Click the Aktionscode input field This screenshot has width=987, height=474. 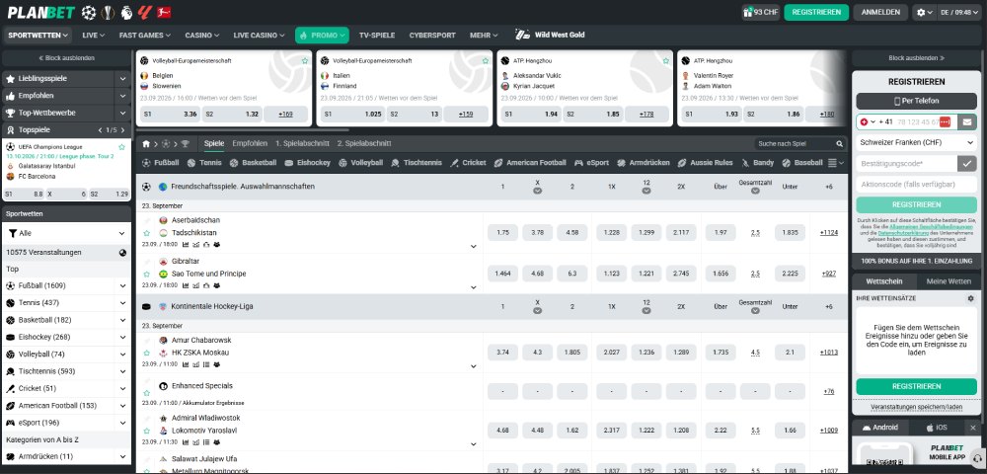tap(917, 185)
